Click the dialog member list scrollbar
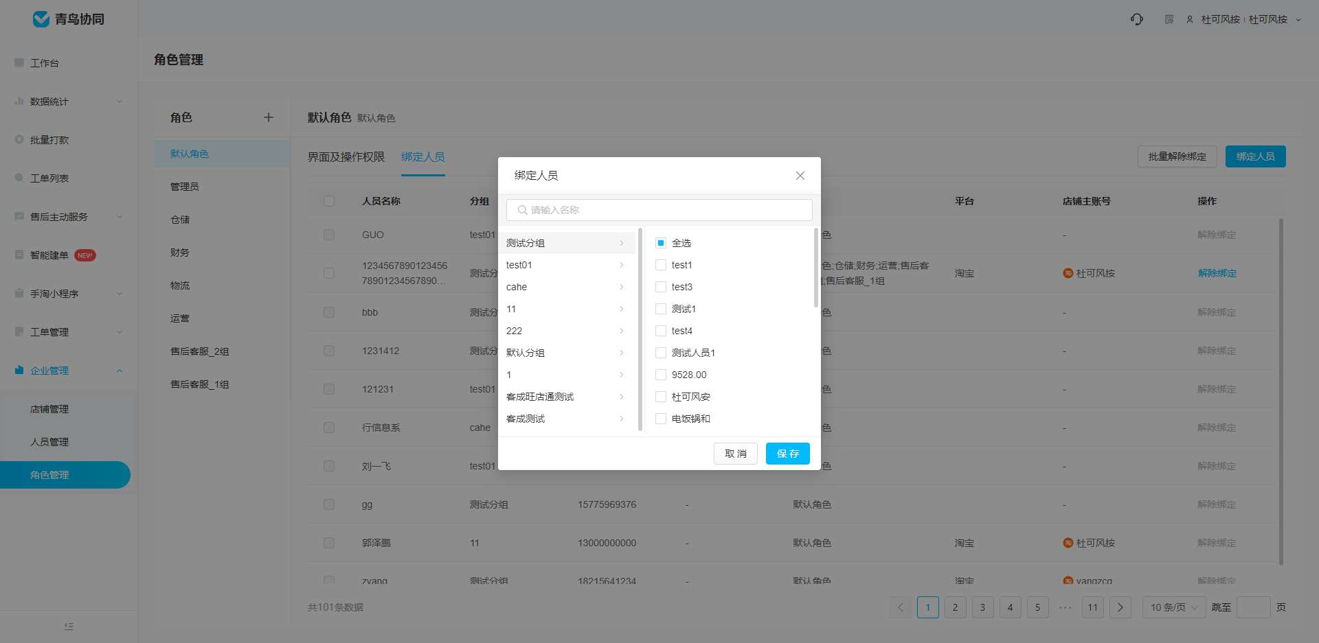The image size is (1319, 643). point(816,268)
